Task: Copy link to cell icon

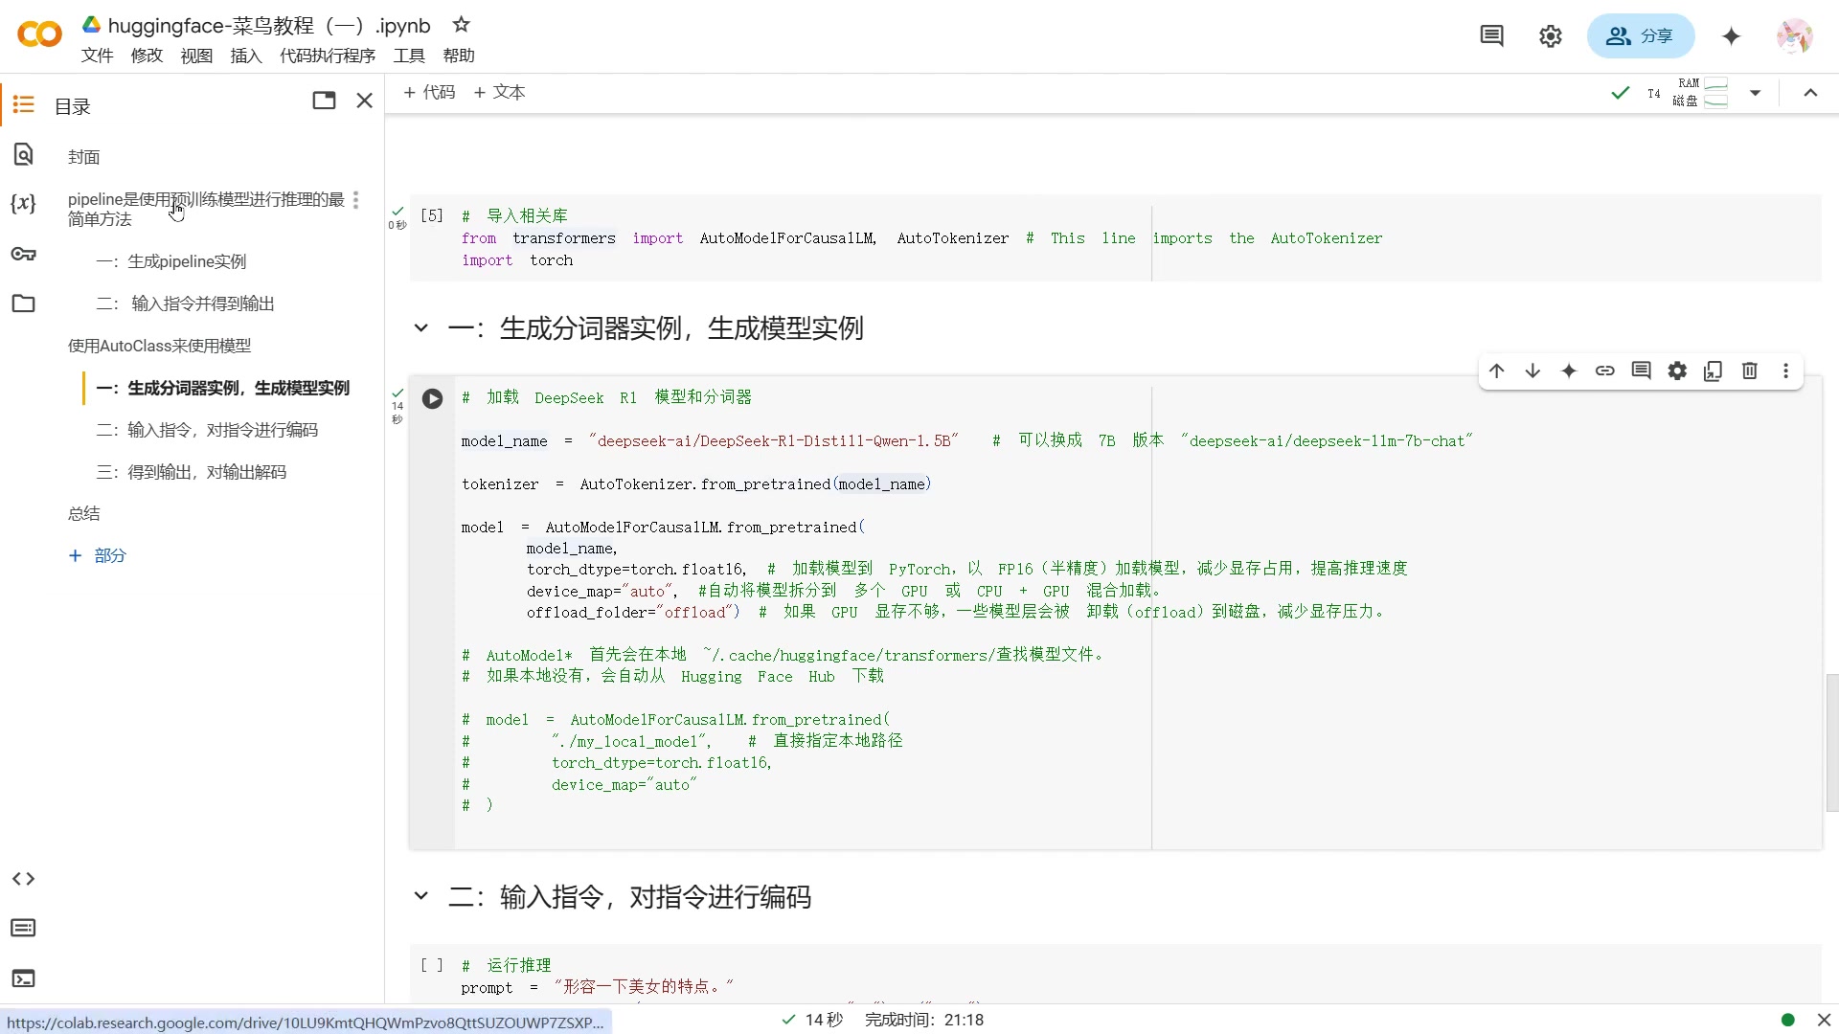Action: [1605, 371]
